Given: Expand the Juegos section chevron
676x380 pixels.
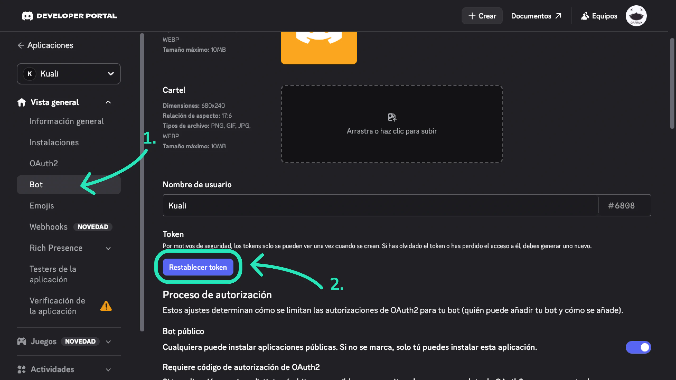Looking at the screenshot, I should [108, 341].
